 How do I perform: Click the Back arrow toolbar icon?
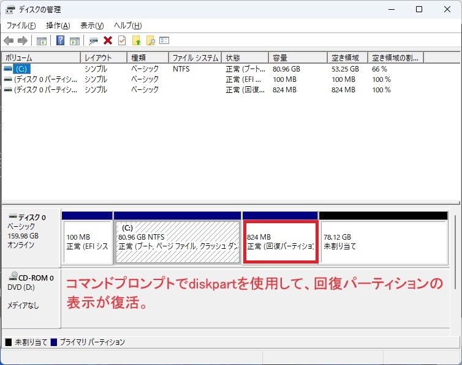click(9, 40)
